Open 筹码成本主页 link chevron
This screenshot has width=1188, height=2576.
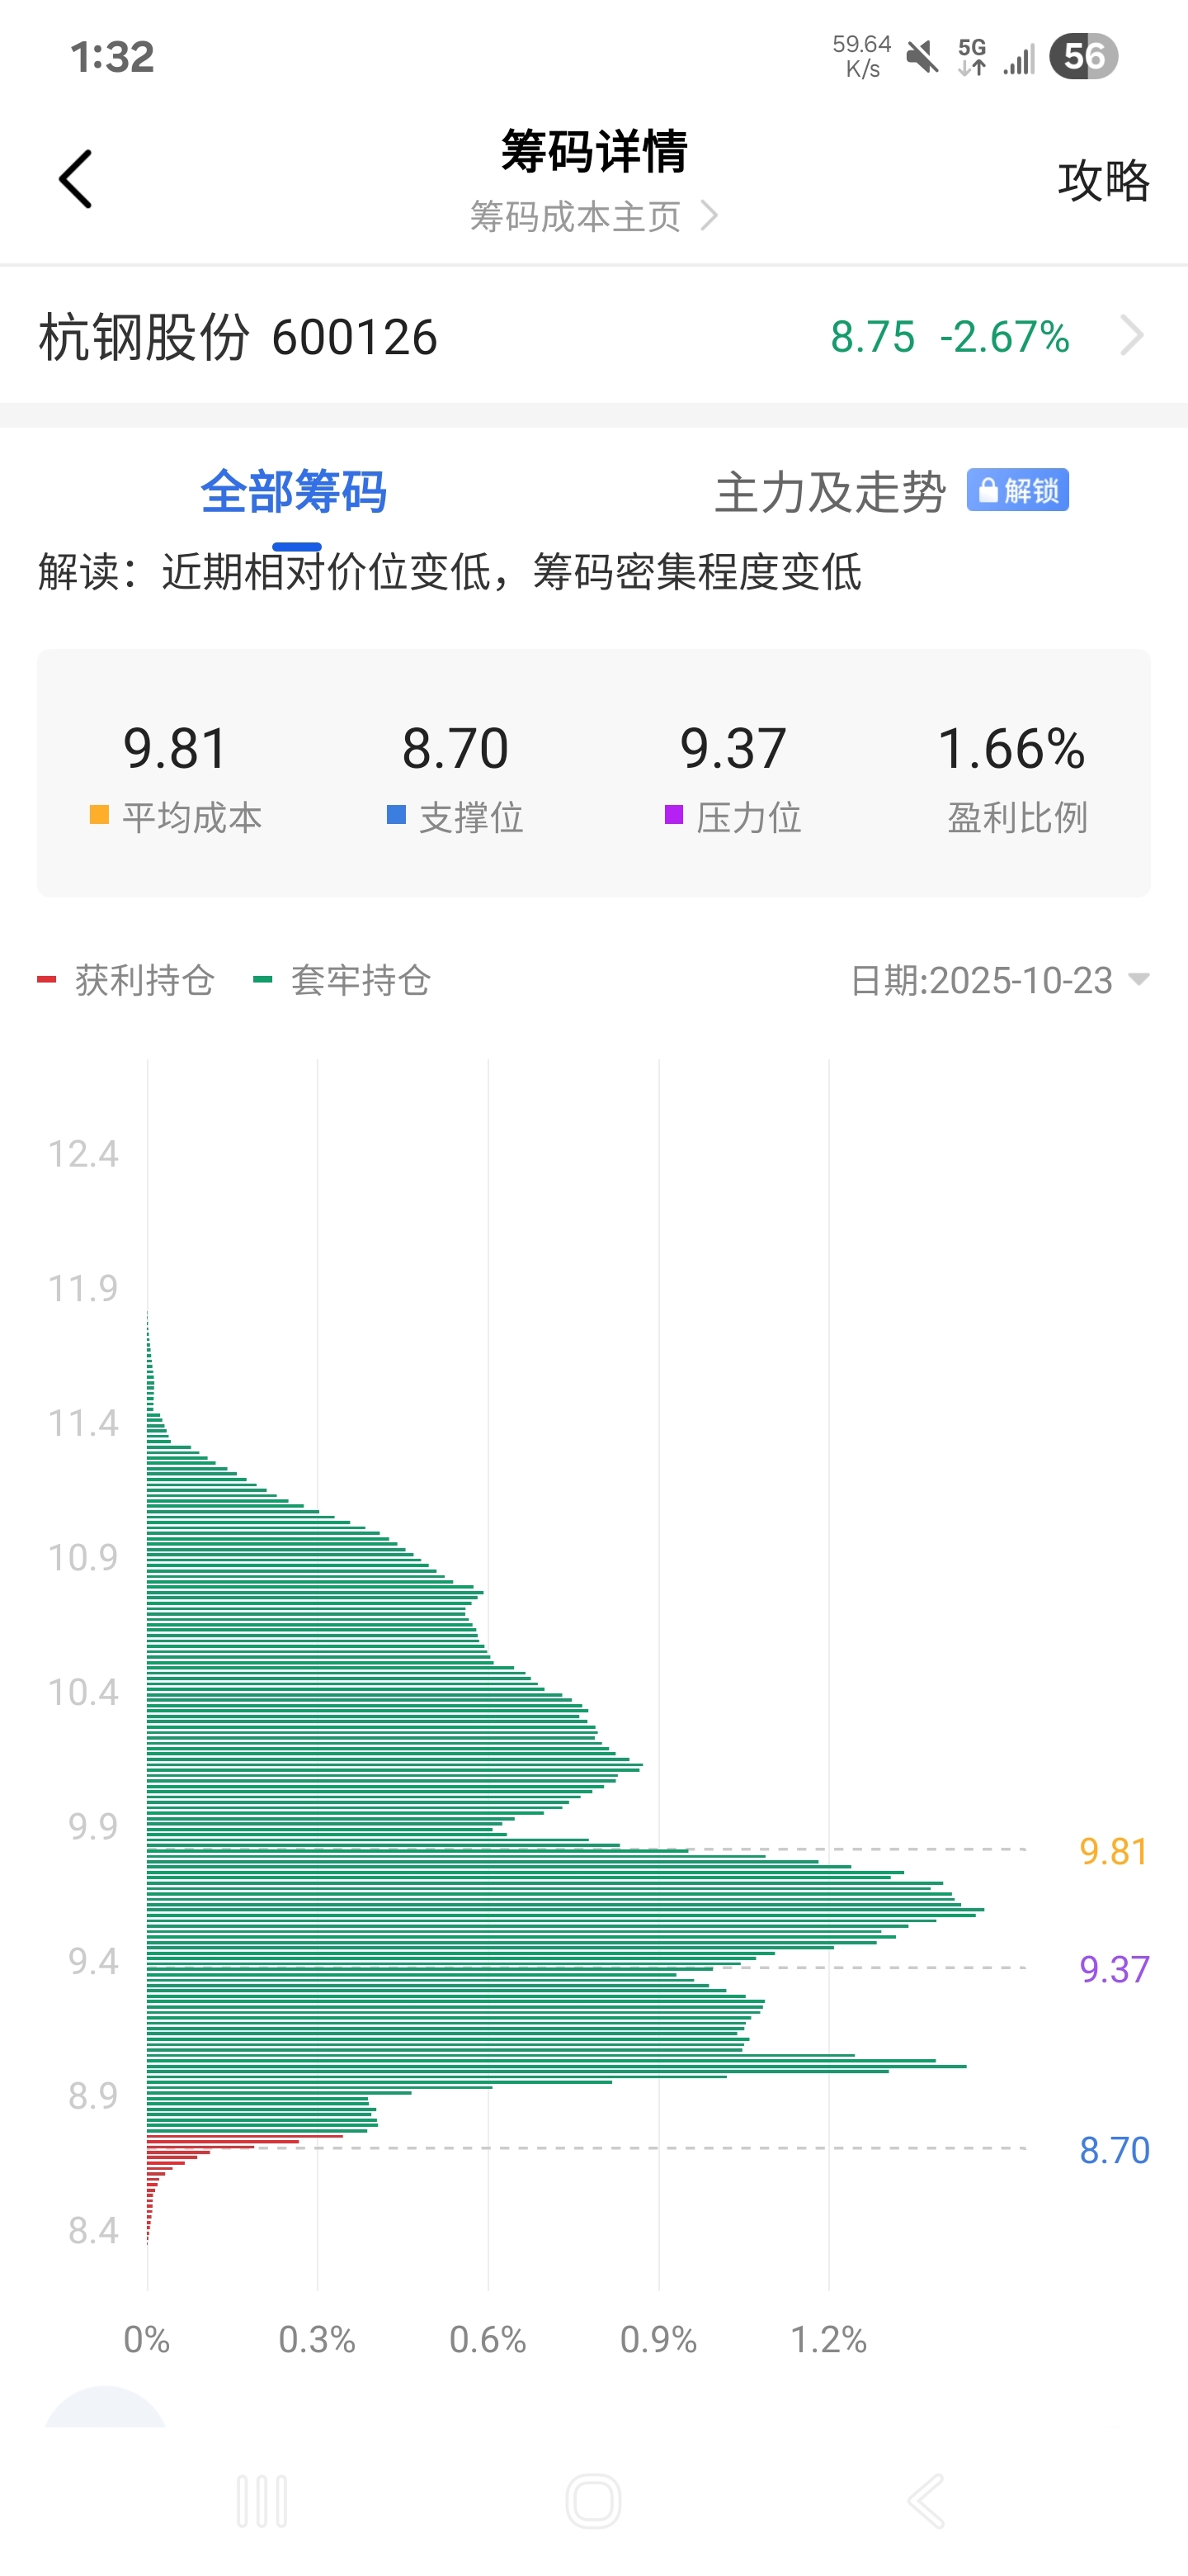pyautogui.click(x=709, y=216)
